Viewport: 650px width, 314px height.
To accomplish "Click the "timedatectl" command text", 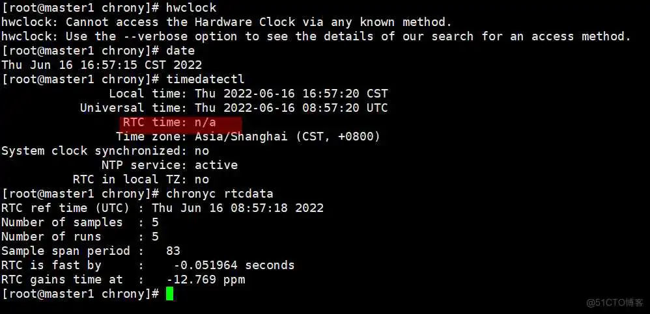I will tap(205, 79).
